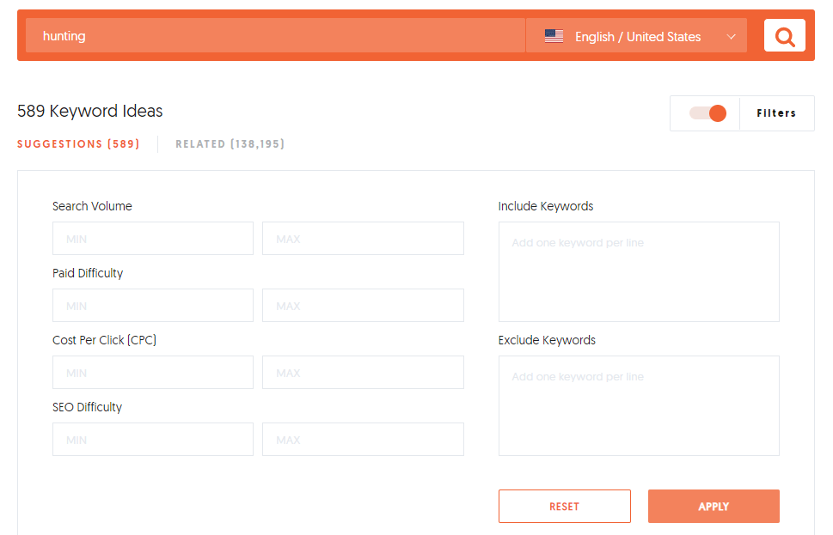Open the English / United States language dropdown

point(636,35)
